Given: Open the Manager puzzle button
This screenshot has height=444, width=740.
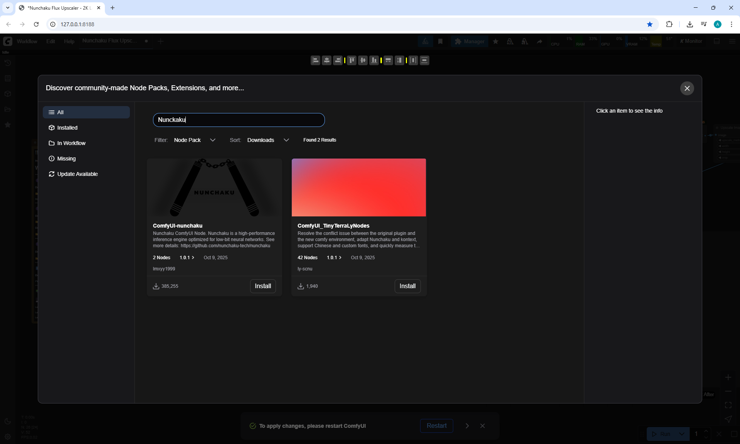Looking at the screenshot, I should (x=469, y=41).
